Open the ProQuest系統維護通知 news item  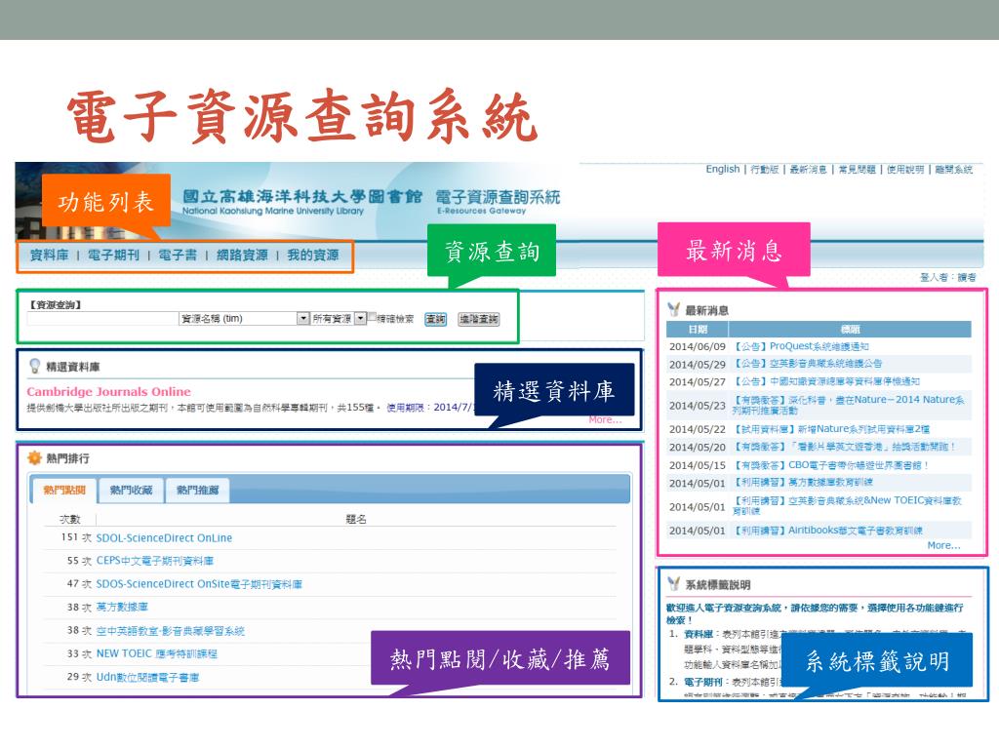pyautogui.click(x=802, y=346)
